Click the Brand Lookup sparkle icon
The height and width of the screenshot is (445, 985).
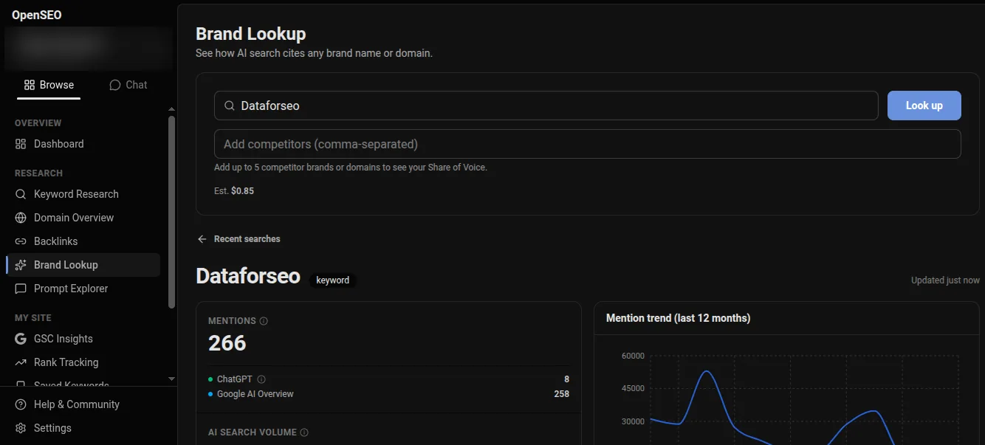[x=21, y=265]
